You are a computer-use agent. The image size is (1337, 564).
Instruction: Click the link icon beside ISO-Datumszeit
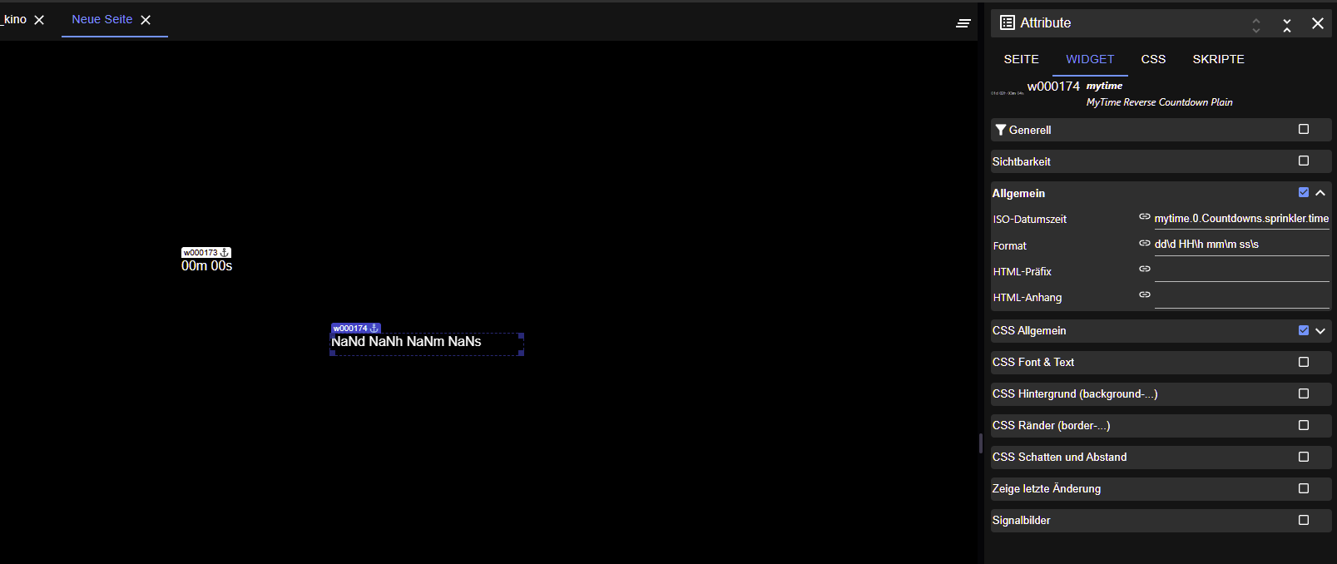[x=1145, y=216]
